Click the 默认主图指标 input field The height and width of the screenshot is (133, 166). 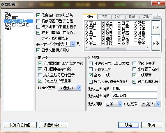[x=135, y=89]
